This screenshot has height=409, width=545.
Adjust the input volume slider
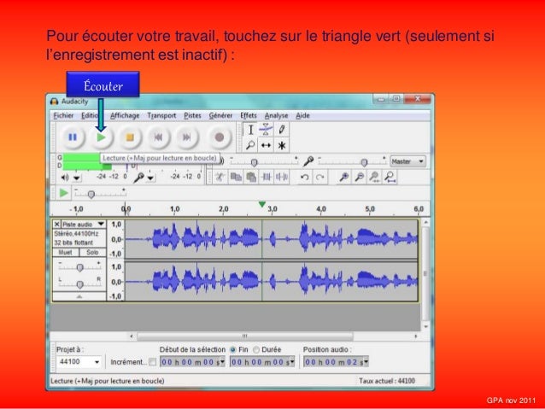click(x=364, y=162)
